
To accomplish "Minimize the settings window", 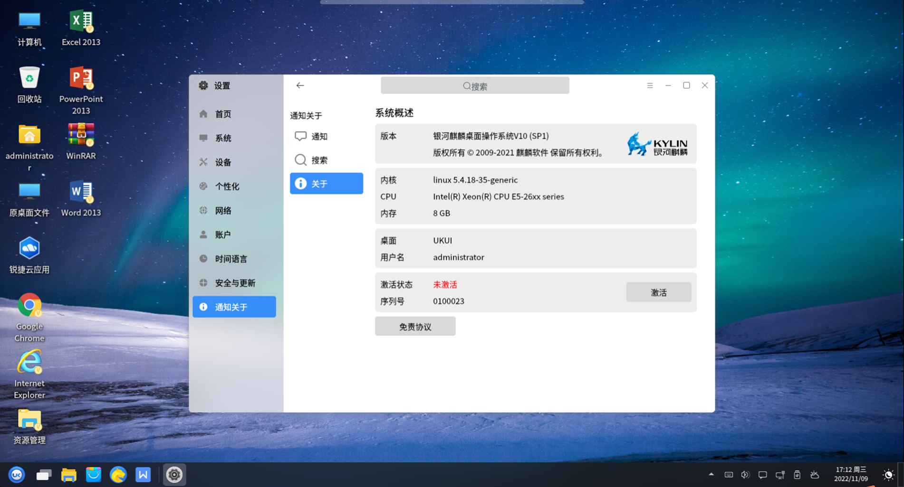I will click(x=668, y=85).
